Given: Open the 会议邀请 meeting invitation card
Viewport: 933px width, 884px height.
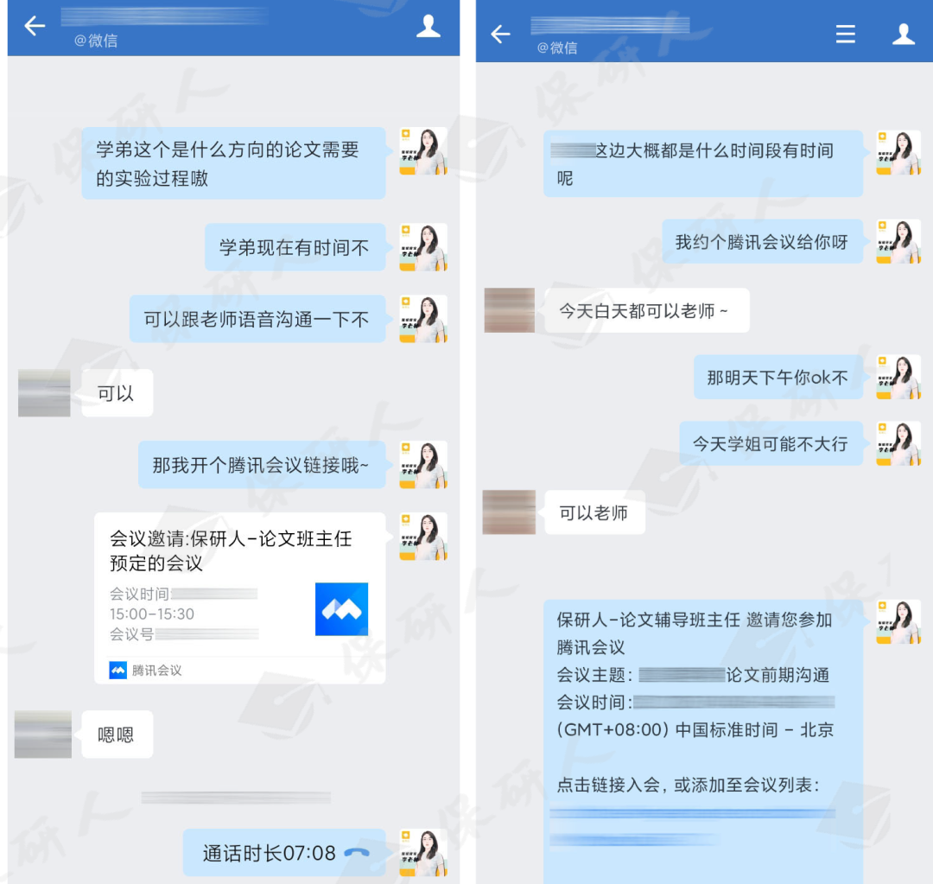Looking at the screenshot, I should tap(240, 598).
